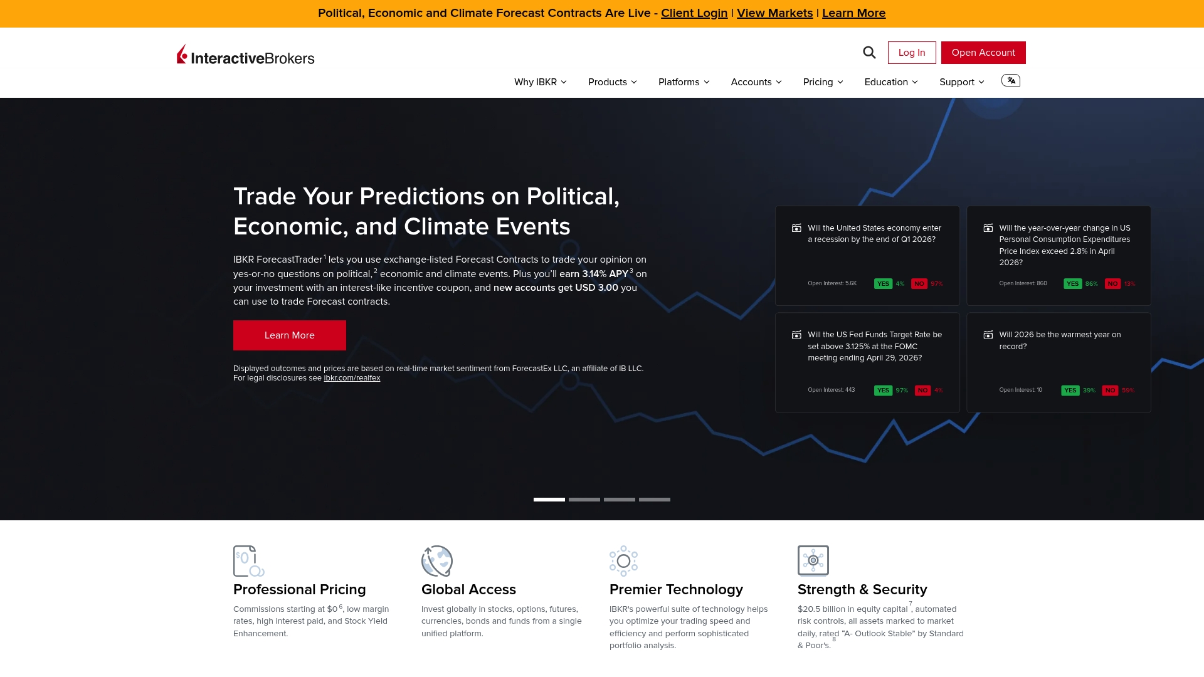The image size is (1204, 677).
Task: Expand the Support dropdown menu
Action: tap(961, 82)
